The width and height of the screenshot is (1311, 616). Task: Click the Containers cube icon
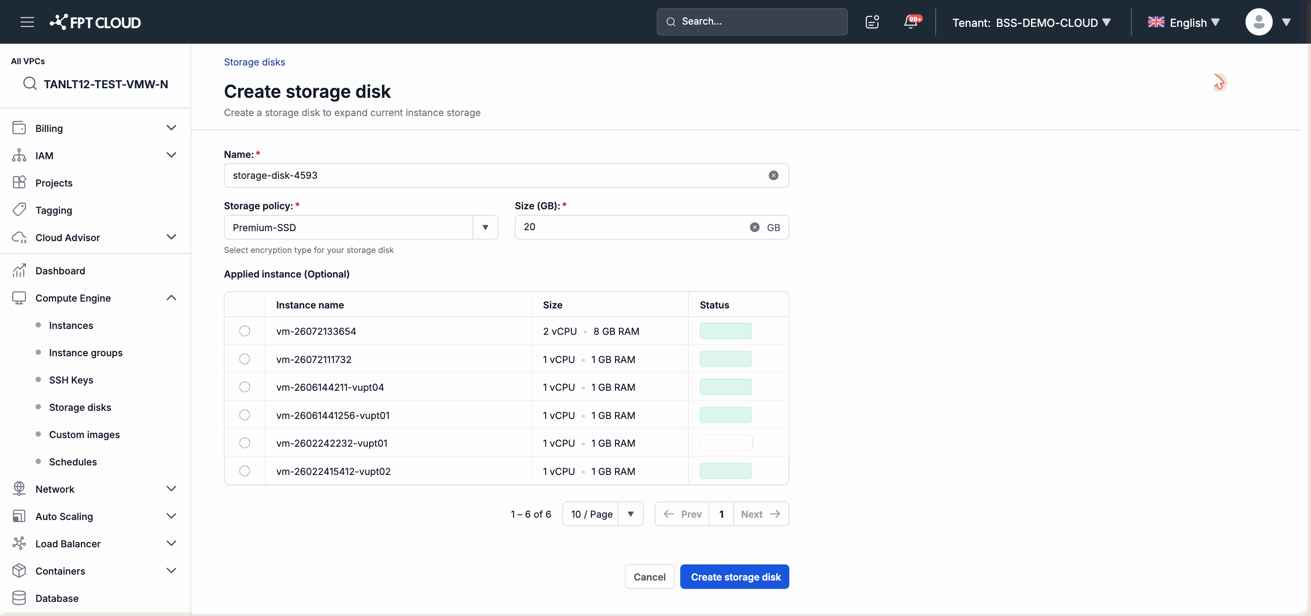pyautogui.click(x=19, y=570)
